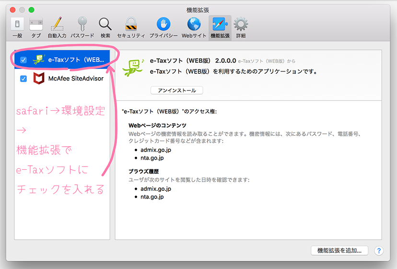Viewport: 397px width, 269px height.
Task: Click the アンインストール button
Action: [177, 91]
